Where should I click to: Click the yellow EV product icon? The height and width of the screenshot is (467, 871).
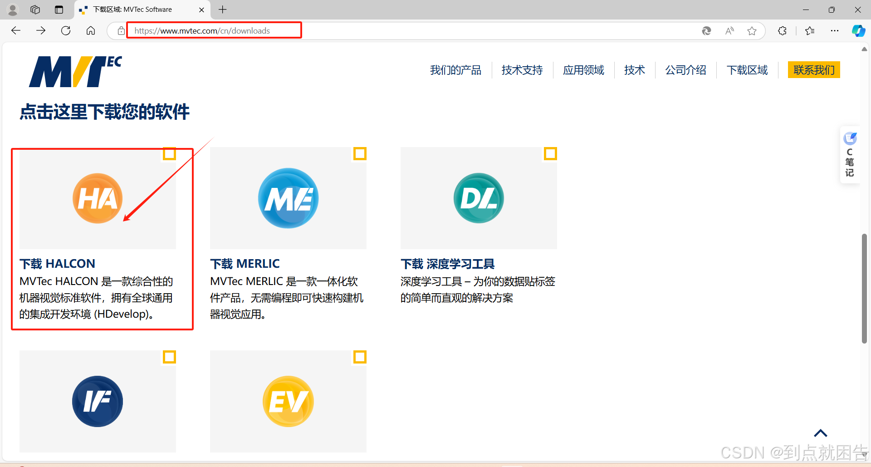click(288, 401)
